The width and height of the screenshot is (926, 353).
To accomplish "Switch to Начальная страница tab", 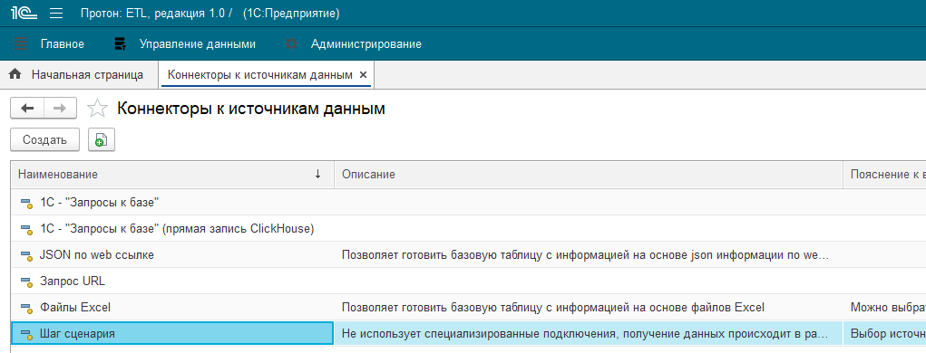I will (x=87, y=75).
